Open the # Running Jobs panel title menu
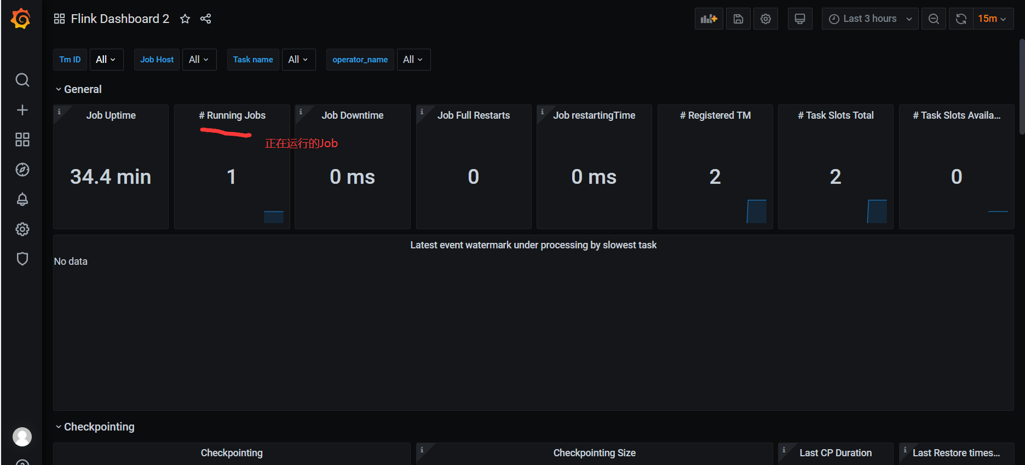The height and width of the screenshot is (465, 1025). (x=232, y=115)
